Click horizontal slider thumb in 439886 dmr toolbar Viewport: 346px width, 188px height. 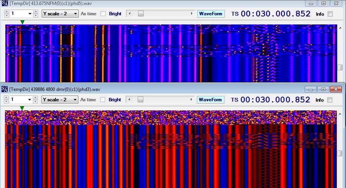point(140,100)
